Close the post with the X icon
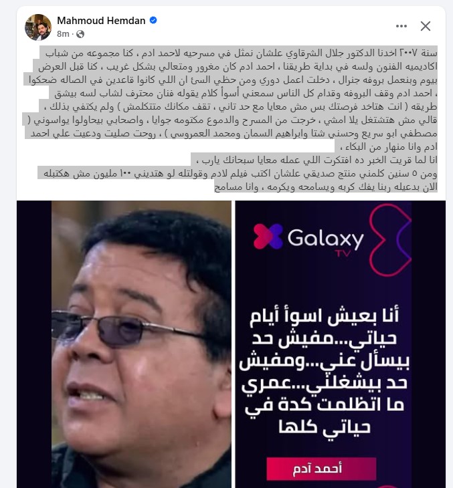The height and width of the screenshot is (488, 453). 426,26
